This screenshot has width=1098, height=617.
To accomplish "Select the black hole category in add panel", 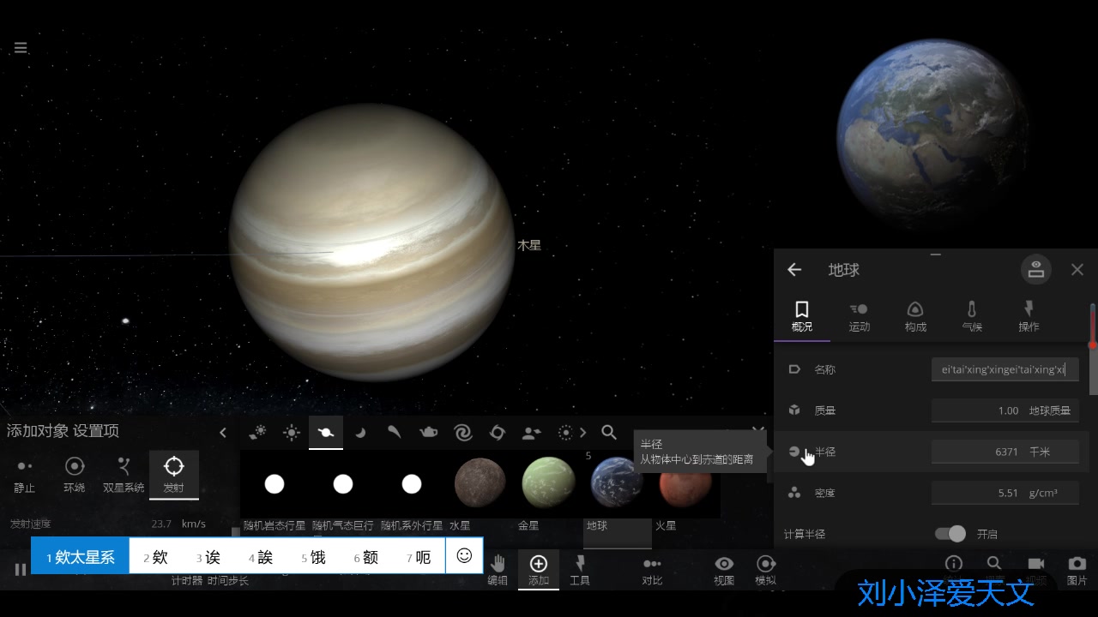I will coord(498,433).
